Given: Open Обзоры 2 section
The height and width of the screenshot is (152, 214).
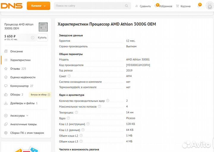Looking at the screenshot, I should (x=17, y=95).
